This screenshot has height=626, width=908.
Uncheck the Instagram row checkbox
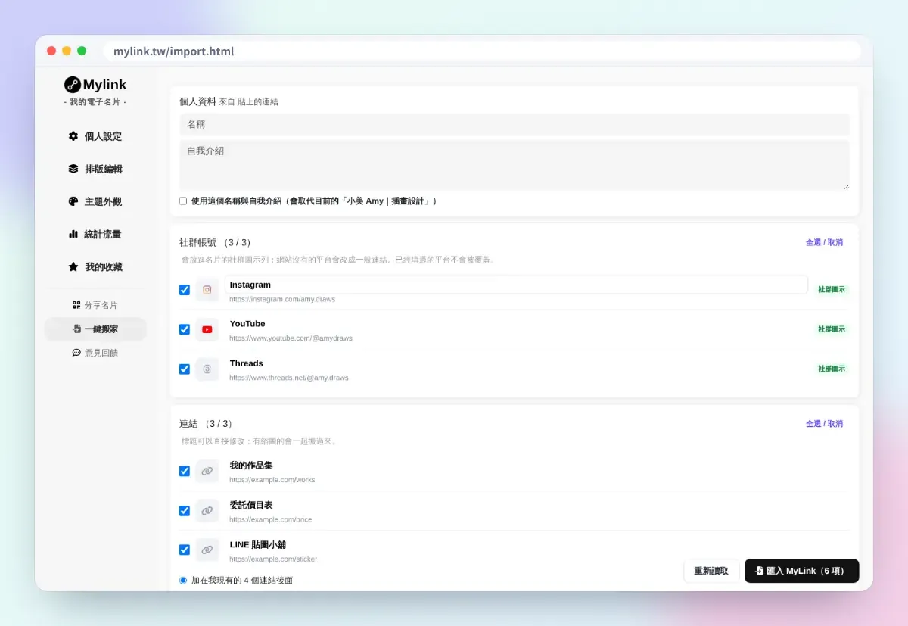pos(185,290)
